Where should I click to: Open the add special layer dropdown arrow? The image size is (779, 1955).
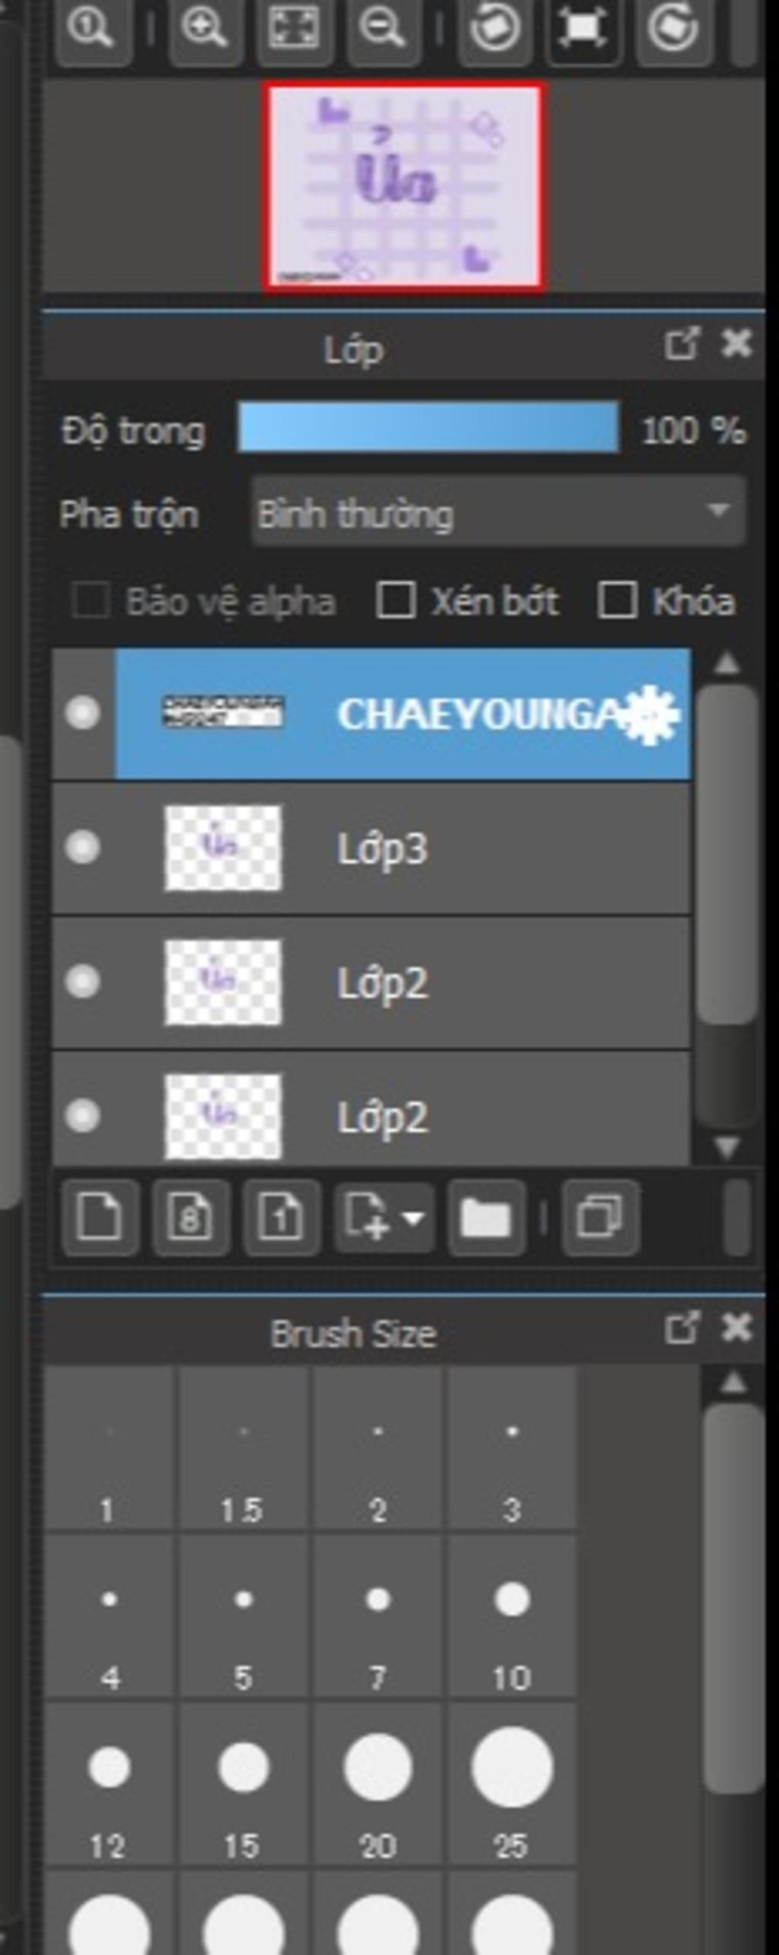413,1218
